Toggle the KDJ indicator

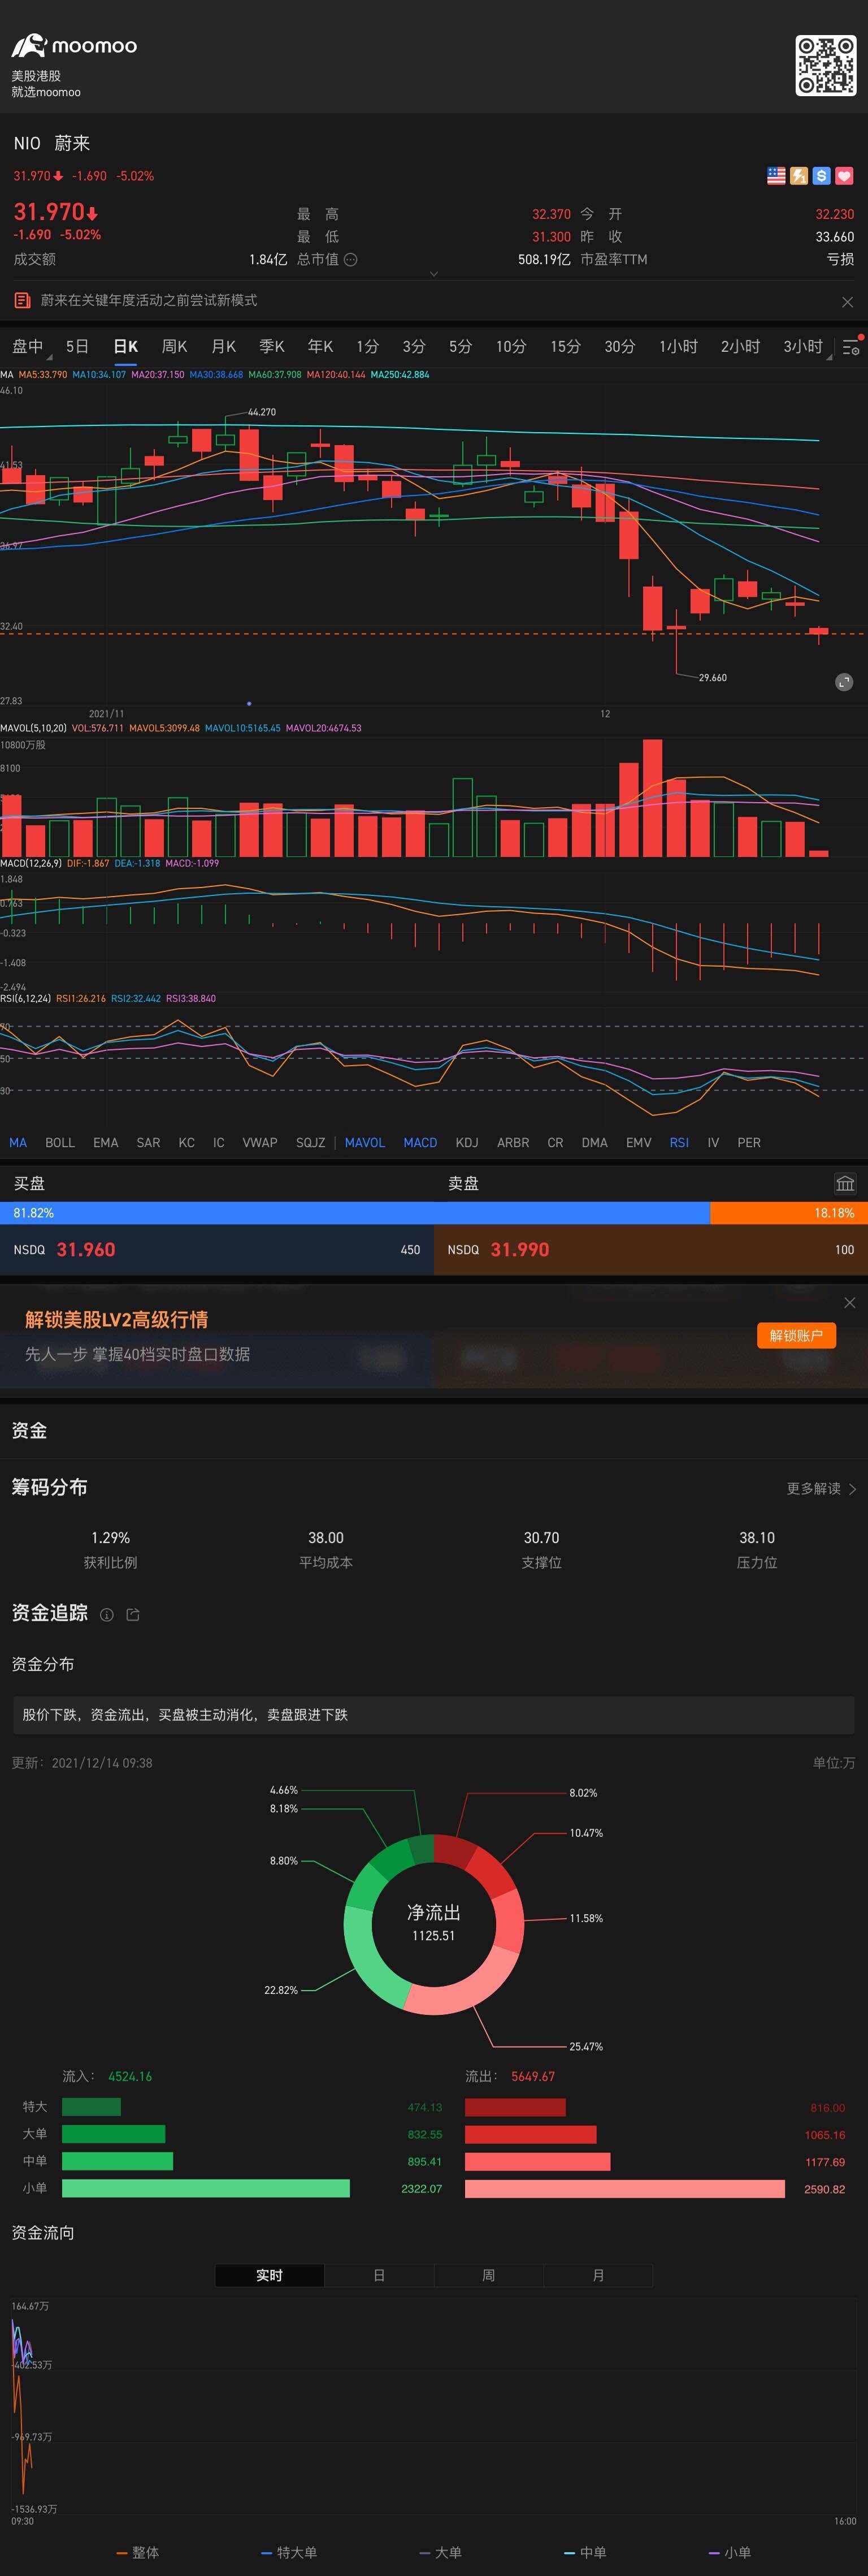coord(466,1142)
